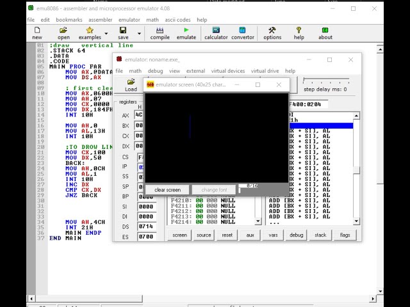This screenshot has width=410, height=307.
Task: Click the flags button
Action: pyautogui.click(x=345, y=235)
